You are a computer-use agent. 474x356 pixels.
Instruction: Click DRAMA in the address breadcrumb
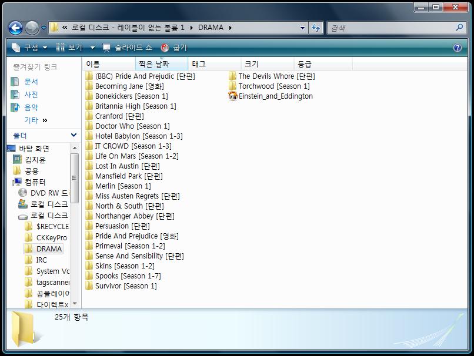point(211,28)
